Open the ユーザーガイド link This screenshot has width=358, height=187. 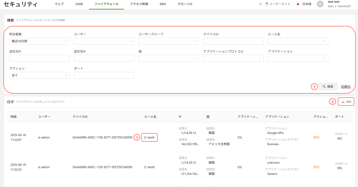tap(279, 4)
